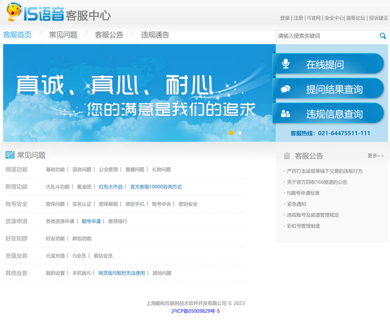Click the IS语音 logo mascot icon
The image size is (390, 331).
(x=14, y=12)
